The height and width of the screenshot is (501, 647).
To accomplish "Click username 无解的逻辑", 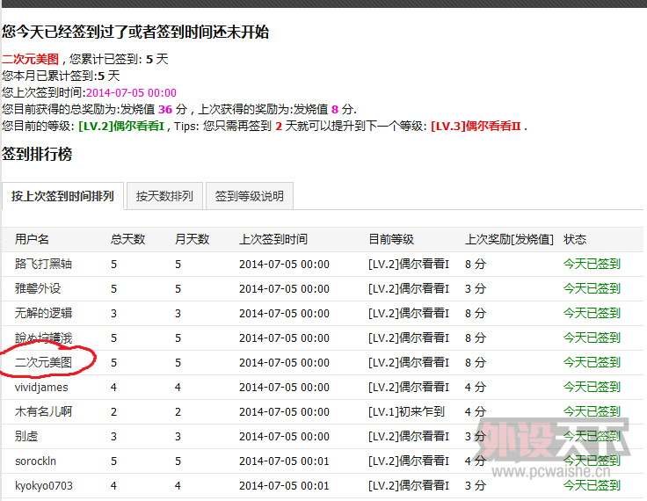I will tap(43, 313).
